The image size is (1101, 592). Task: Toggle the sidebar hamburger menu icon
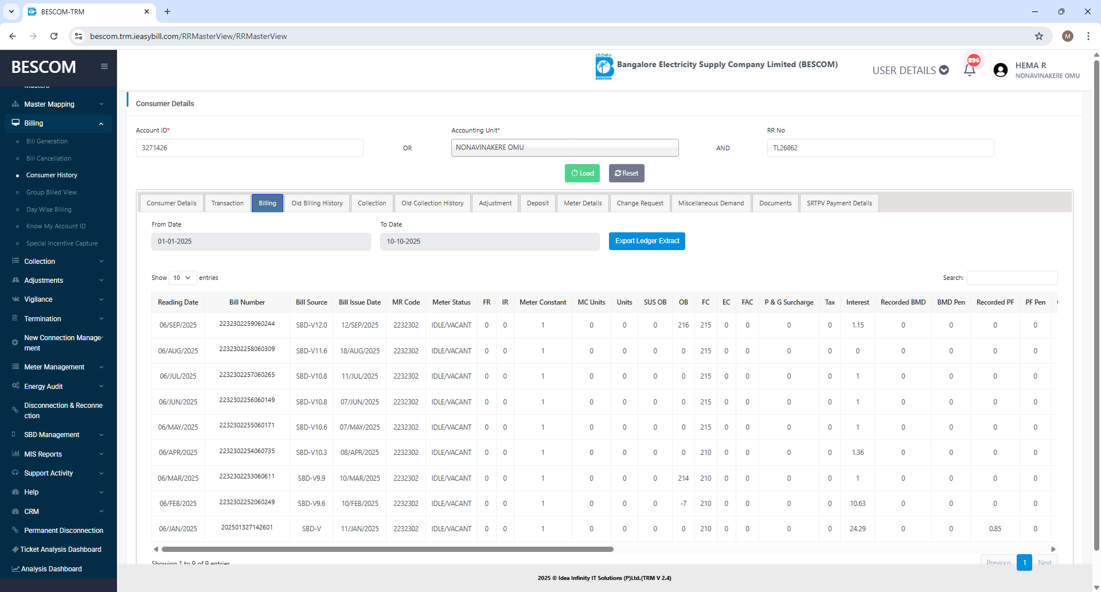(x=104, y=67)
